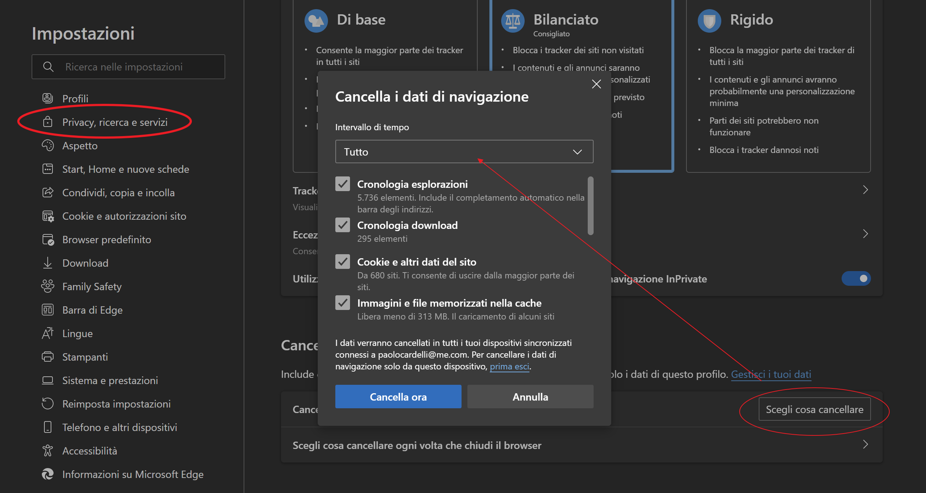Click the Bilanciato scales icon
The height and width of the screenshot is (493, 926).
click(513, 21)
